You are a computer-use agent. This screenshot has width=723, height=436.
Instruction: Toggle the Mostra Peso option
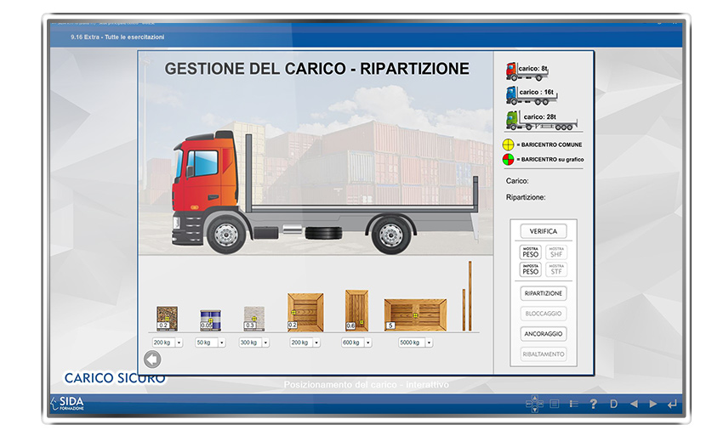click(530, 252)
